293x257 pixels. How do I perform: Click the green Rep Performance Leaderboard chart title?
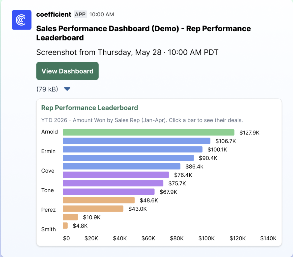(x=89, y=108)
